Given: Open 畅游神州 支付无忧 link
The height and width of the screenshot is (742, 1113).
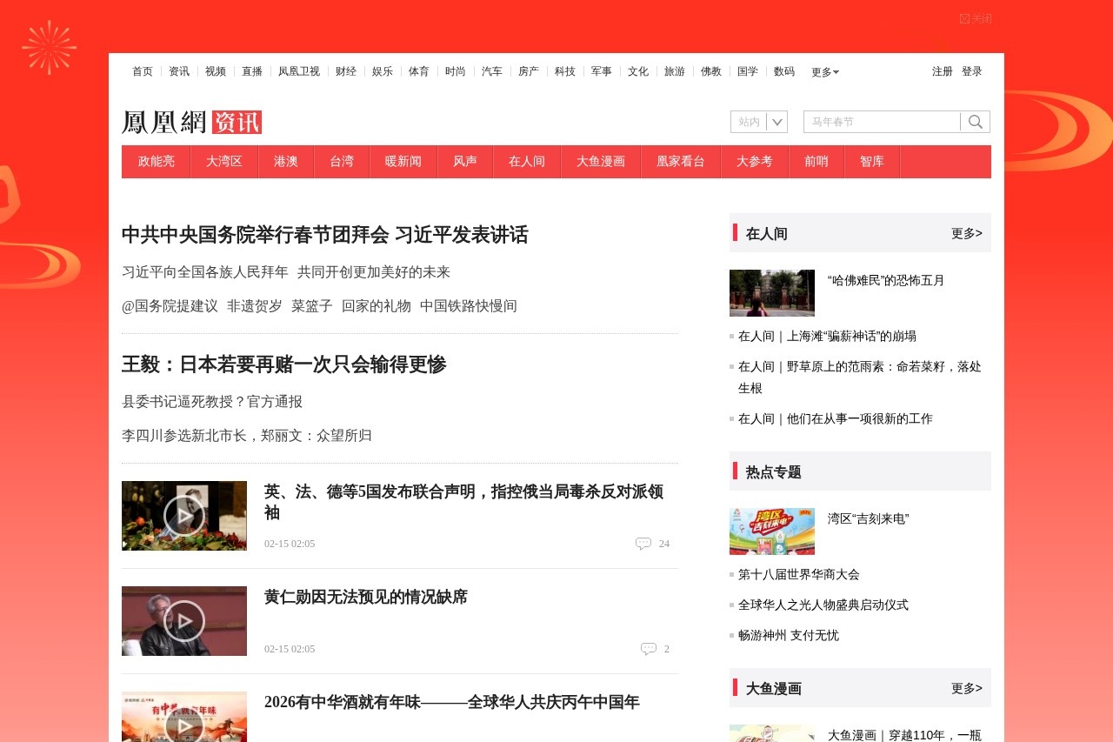Looking at the screenshot, I should pyautogui.click(x=789, y=636).
